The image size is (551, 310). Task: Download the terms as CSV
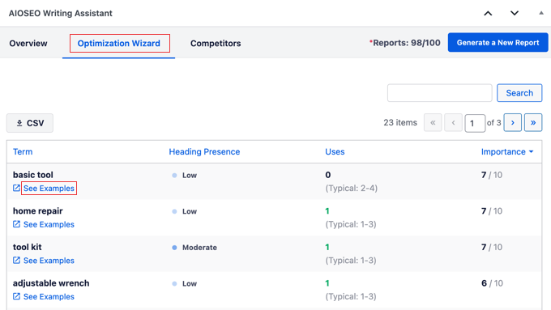[x=30, y=123]
